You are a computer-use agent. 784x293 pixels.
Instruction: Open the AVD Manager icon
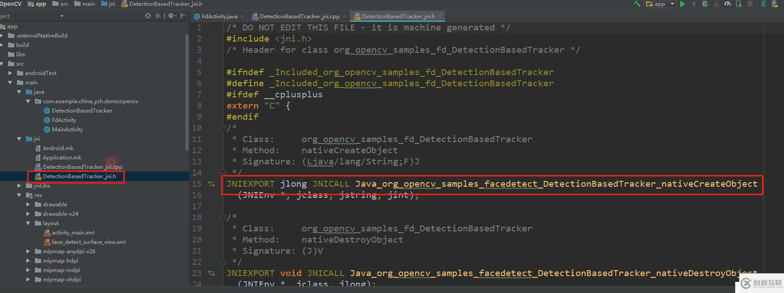click(x=775, y=4)
